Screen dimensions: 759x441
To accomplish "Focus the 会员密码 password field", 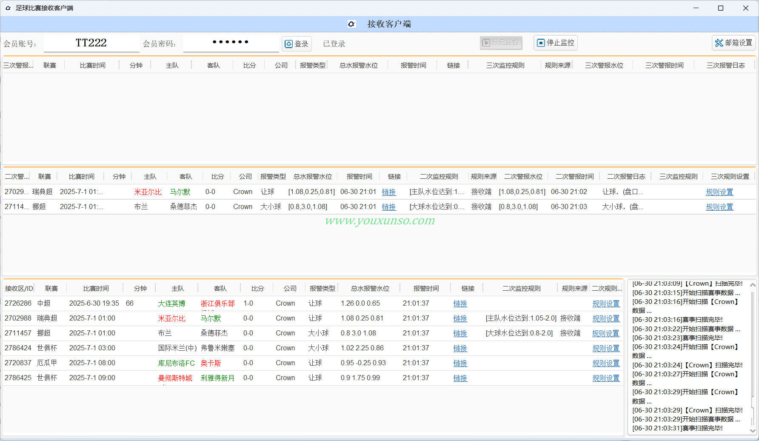I will [x=231, y=43].
